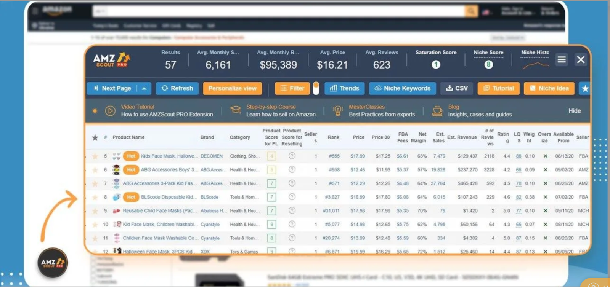
Task: Click the Avg. Monthly Revenue $95,389 stat
Action: (x=278, y=60)
